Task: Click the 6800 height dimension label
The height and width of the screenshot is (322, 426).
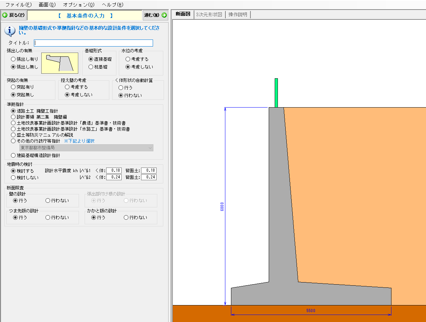Action: coord(222,206)
